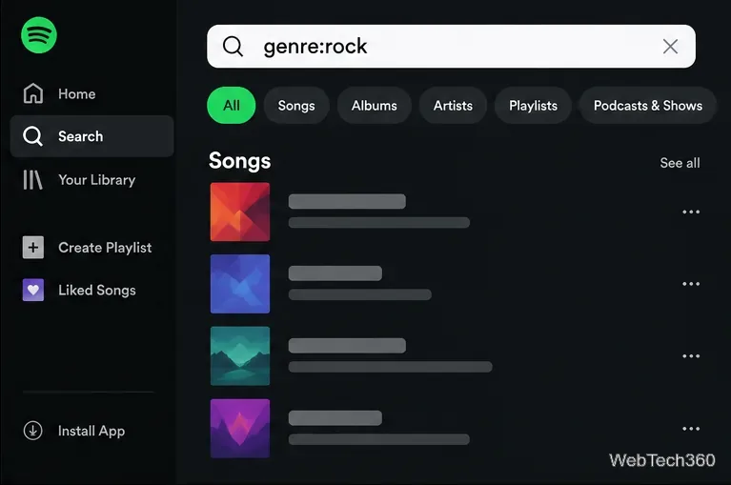Image resolution: width=731 pixels, height=485 pixels.
Task: Click the Install App download icon
Action: [33, 431]
